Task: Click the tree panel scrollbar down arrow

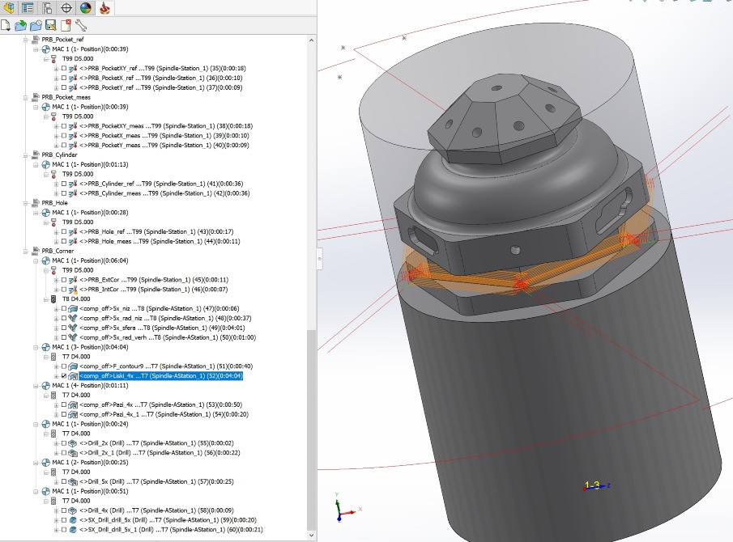Action: (311, 534)
